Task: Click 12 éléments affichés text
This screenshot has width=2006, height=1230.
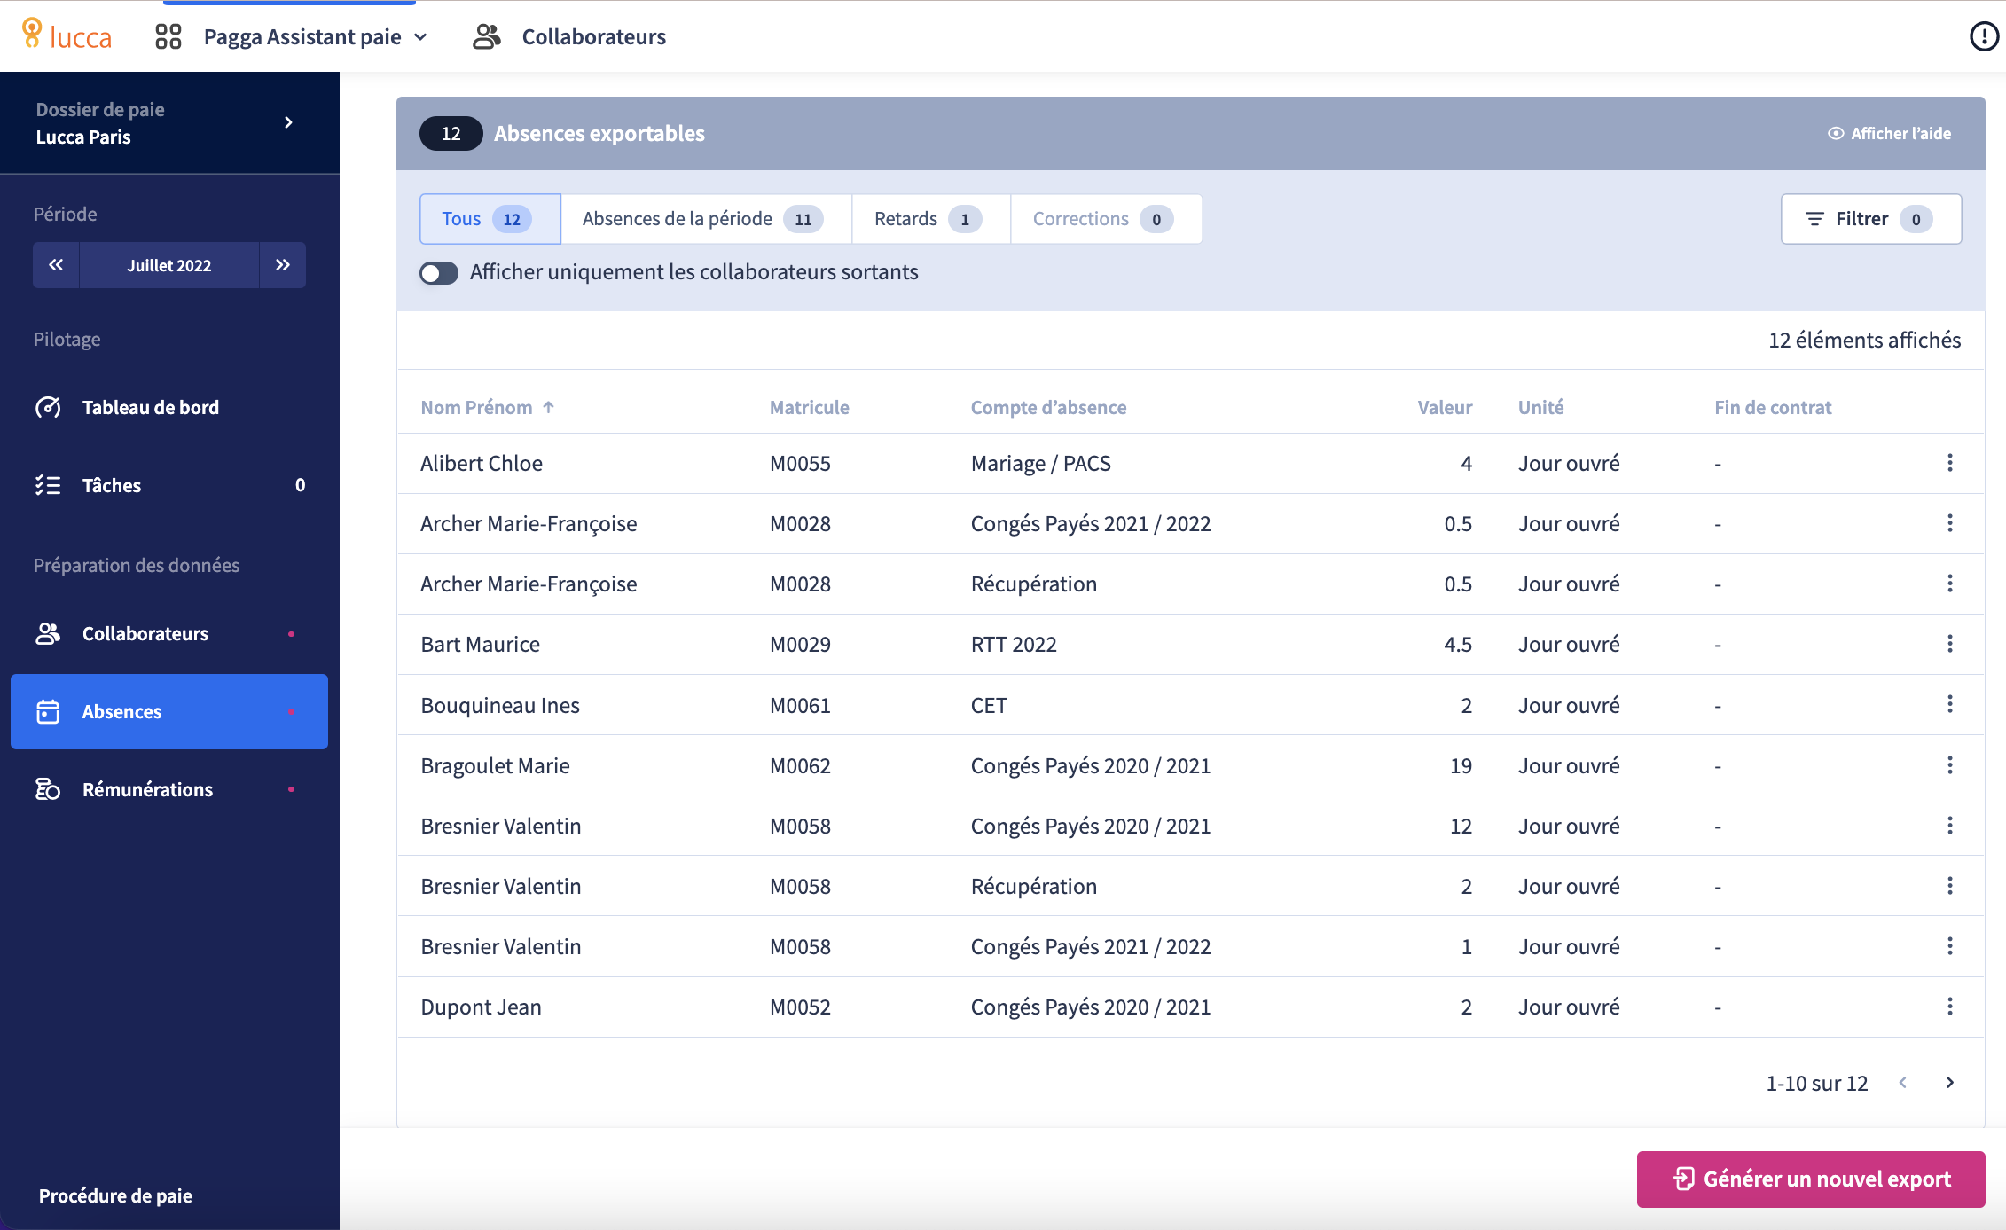Action: (1865, 341)
